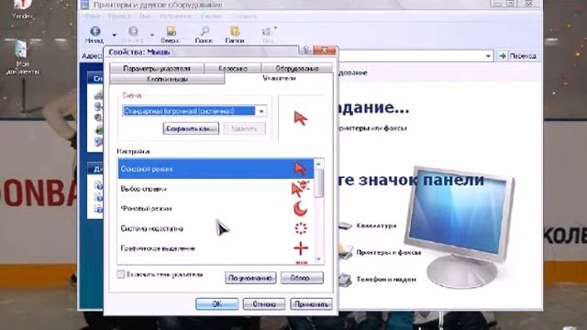Select the Normal Select pointer row

pos(216,169)
